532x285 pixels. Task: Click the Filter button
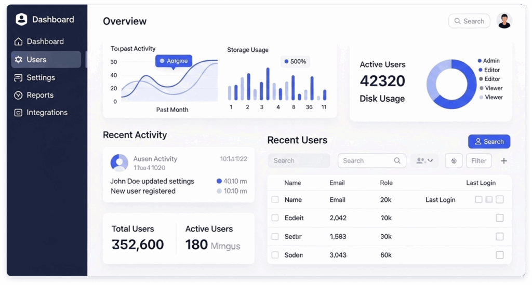pyautogui.click(x=478, y=161)
